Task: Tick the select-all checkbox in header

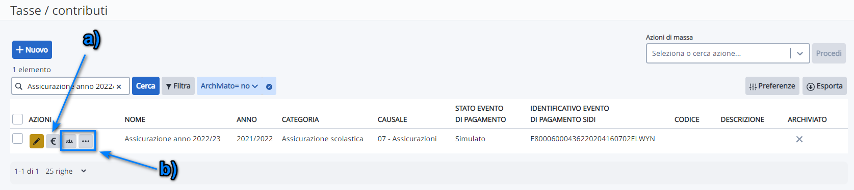Action: [x=18, y=119]
